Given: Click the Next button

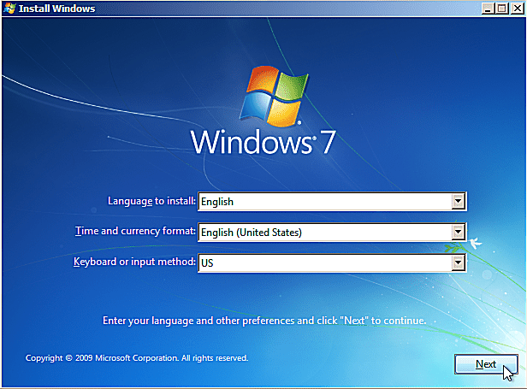Looking at the screenshot, I should click(486, 364).
